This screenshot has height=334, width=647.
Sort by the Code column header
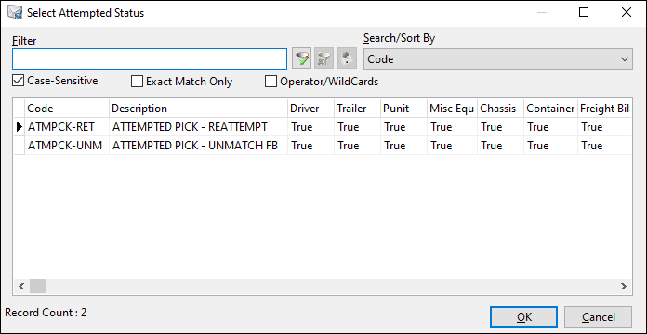pos(67,109)
